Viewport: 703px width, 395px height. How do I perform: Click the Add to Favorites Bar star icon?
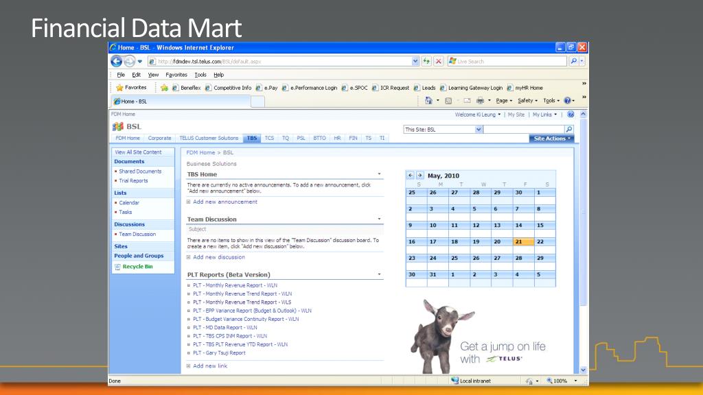164,88
